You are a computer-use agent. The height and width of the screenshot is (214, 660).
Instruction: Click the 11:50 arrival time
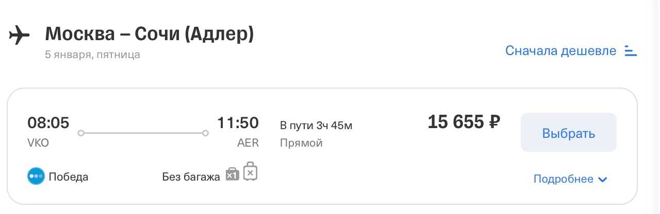pos(238,123)
